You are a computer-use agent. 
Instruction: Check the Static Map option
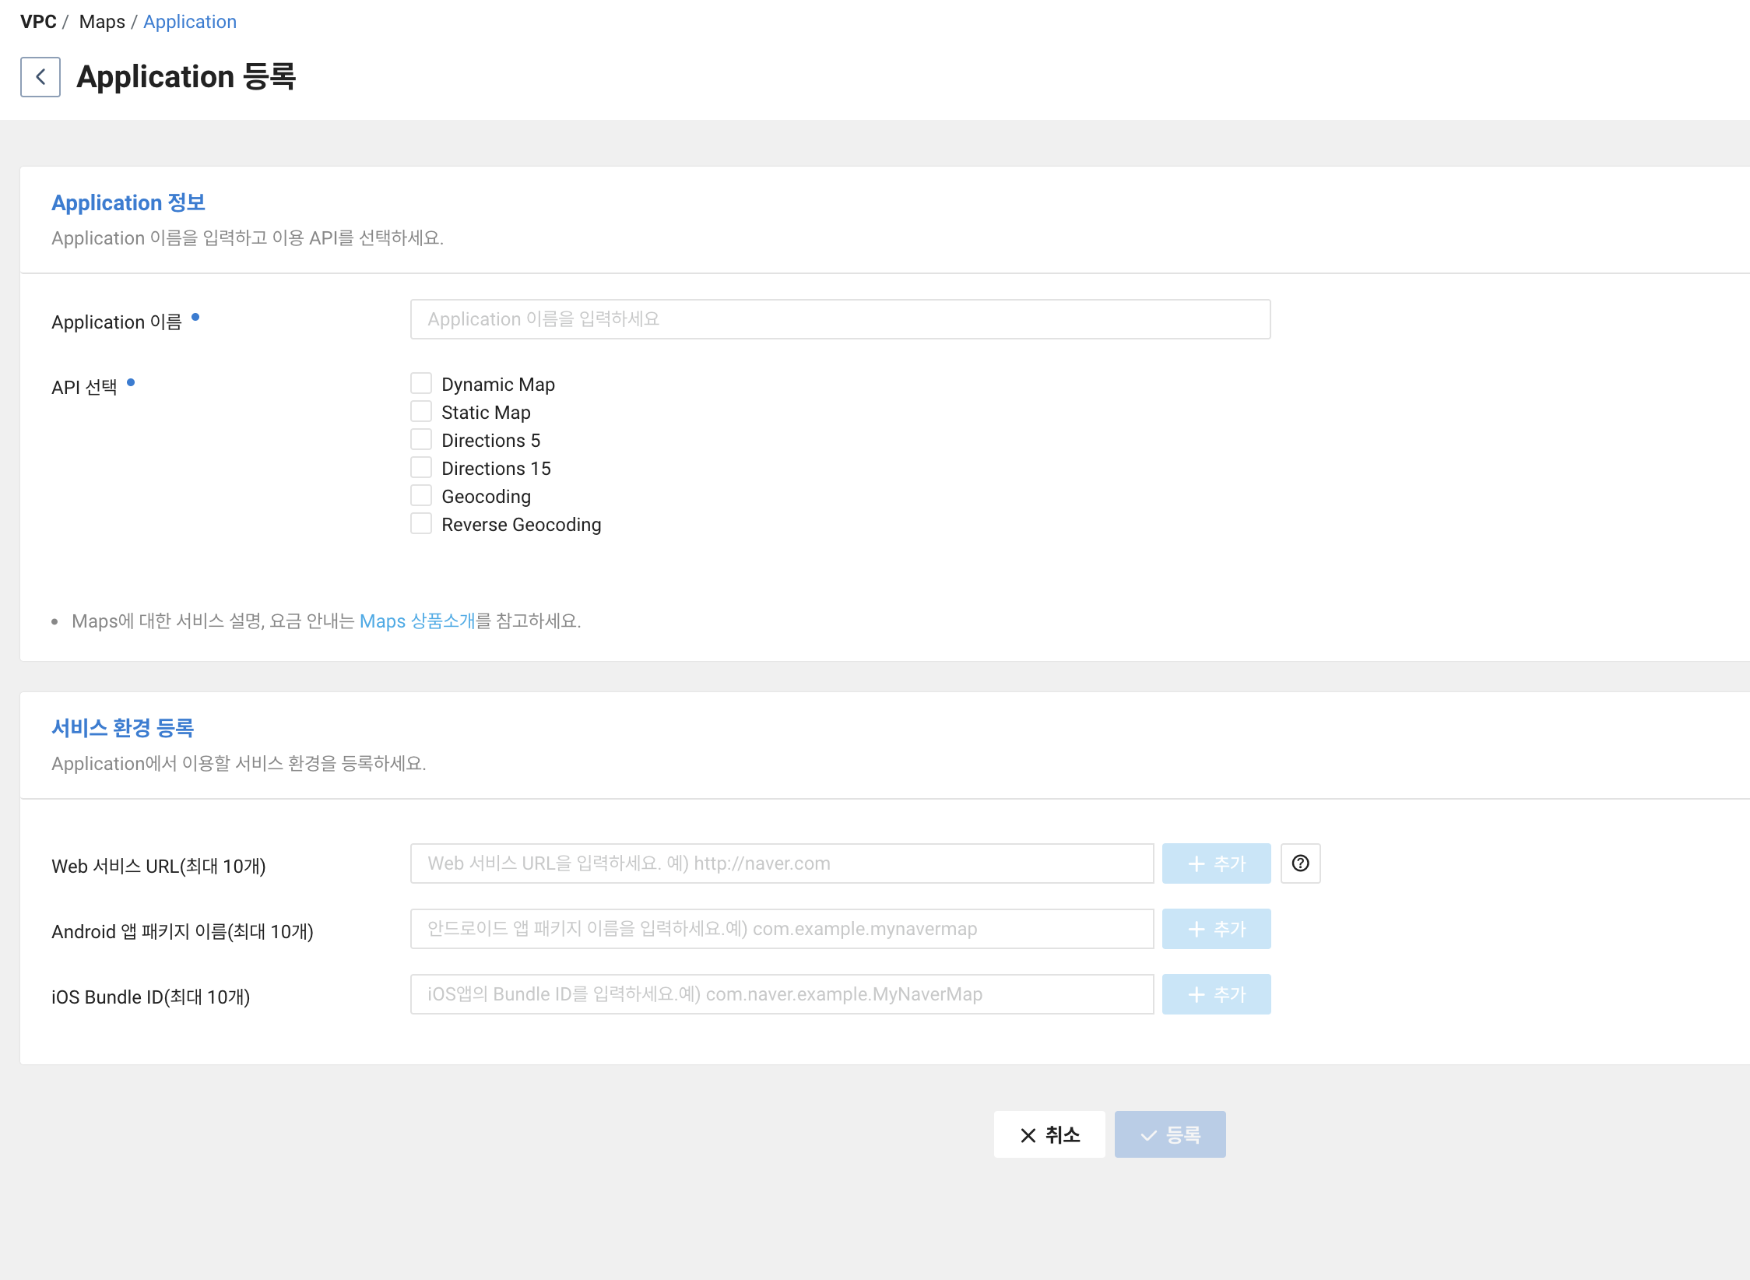pyautogui.click(x=421, y=412)
